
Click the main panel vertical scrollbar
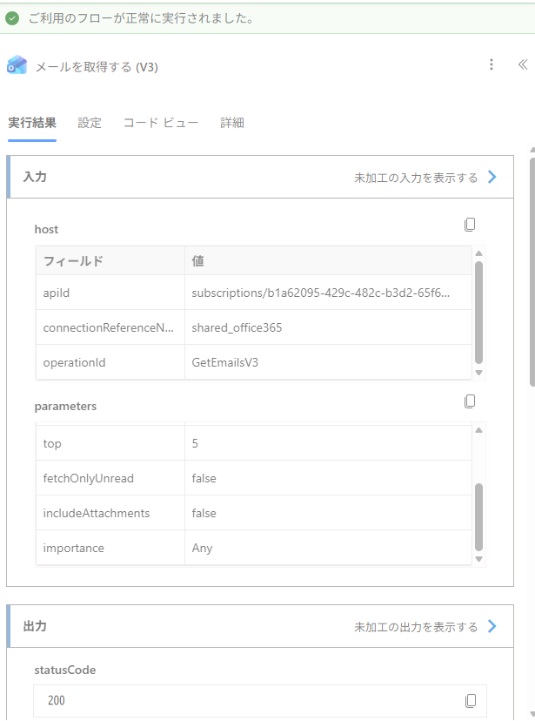click(x=532, y=272)
